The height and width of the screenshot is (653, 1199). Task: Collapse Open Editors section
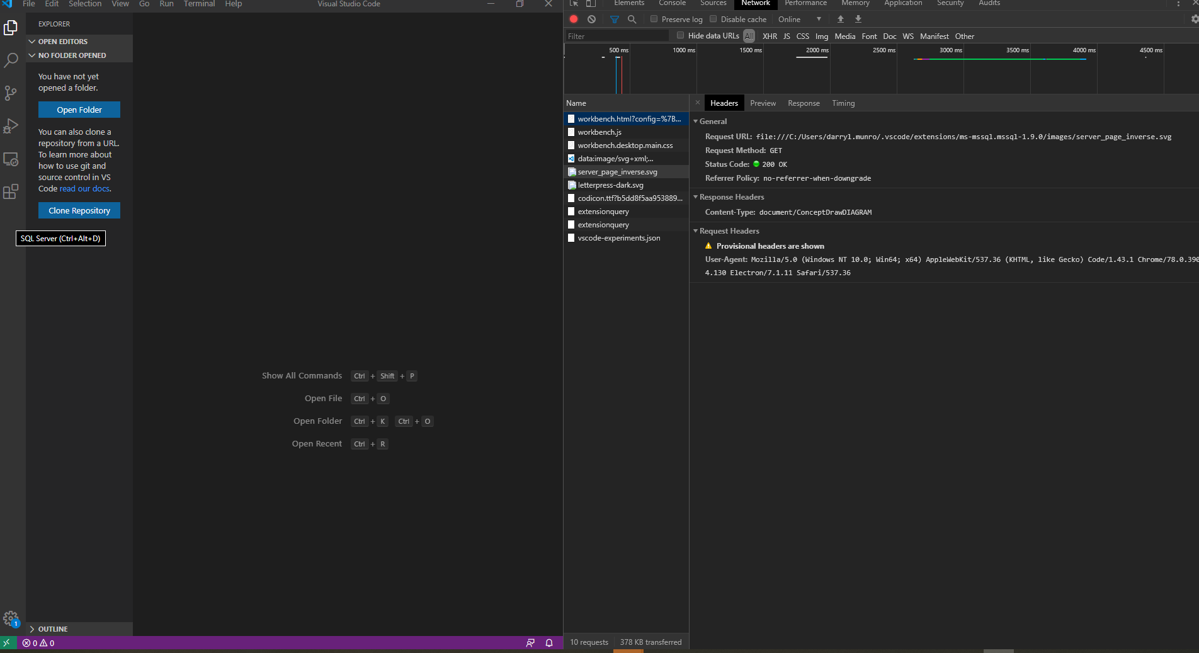tap(79, 42)
